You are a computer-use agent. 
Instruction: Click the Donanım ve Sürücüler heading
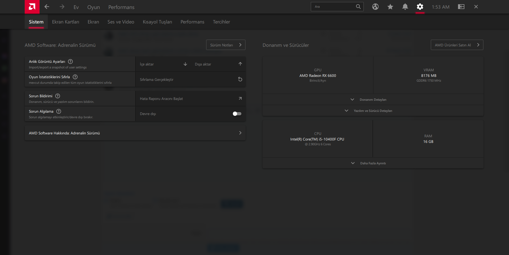pos(286,45)
